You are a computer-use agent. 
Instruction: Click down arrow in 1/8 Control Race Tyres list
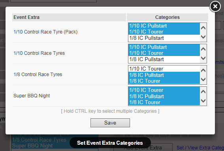point(203,79)
